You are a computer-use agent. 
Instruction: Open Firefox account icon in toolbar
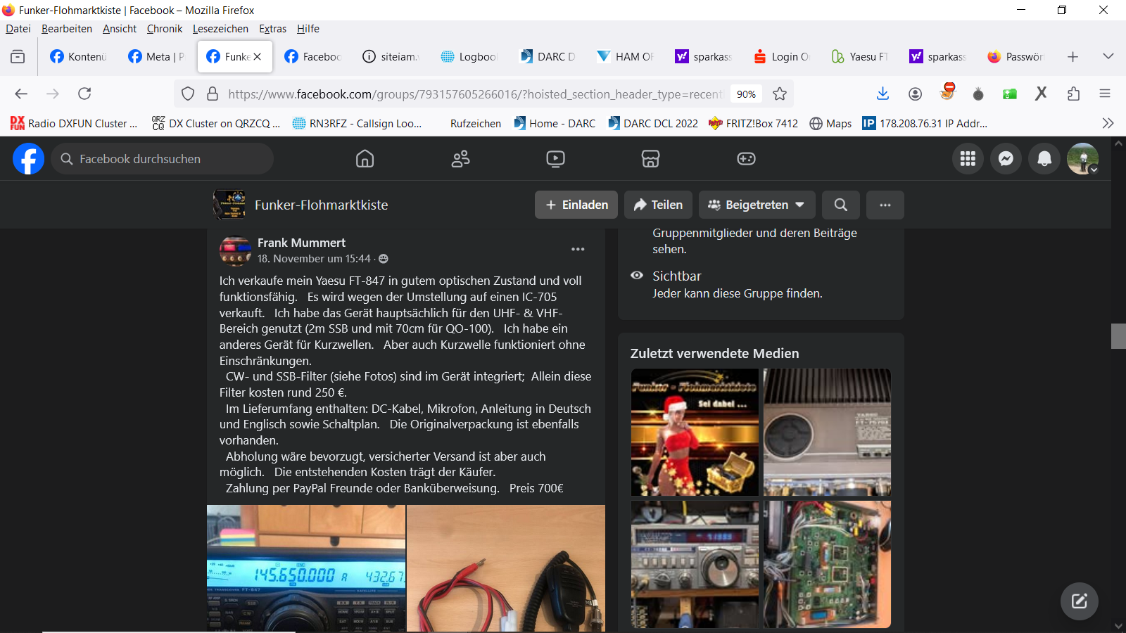[915, 94]
